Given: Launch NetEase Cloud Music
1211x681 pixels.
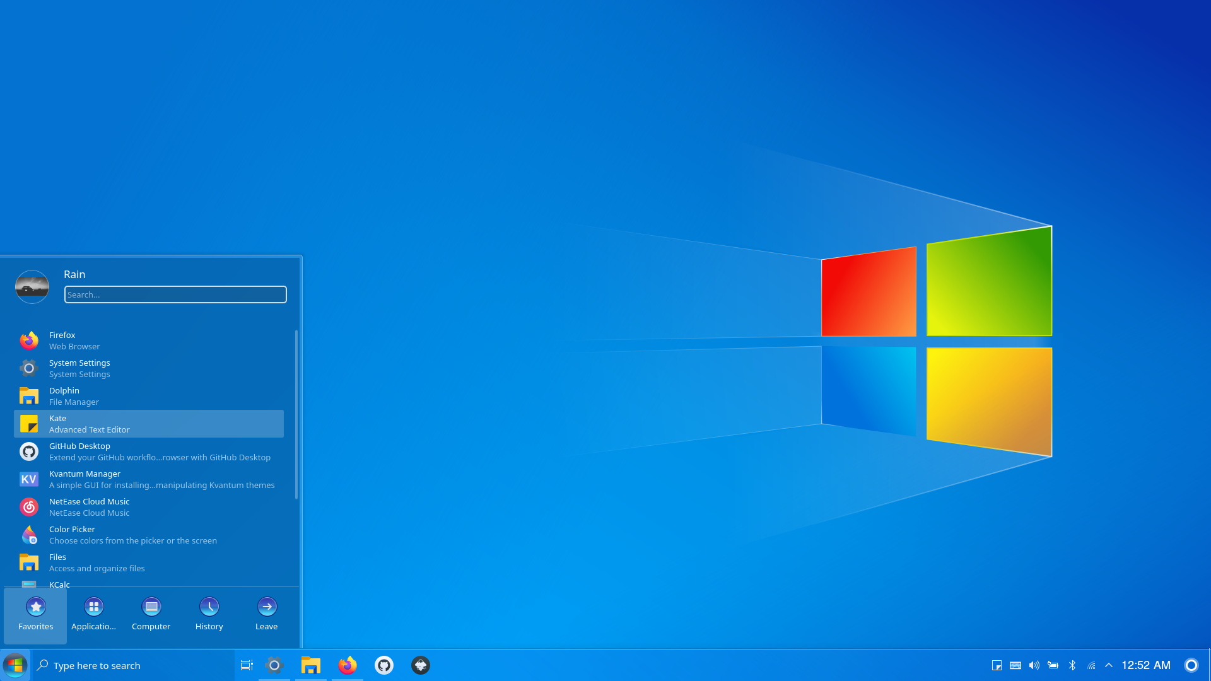Looking at the screenshot, I should click(149, 507).
